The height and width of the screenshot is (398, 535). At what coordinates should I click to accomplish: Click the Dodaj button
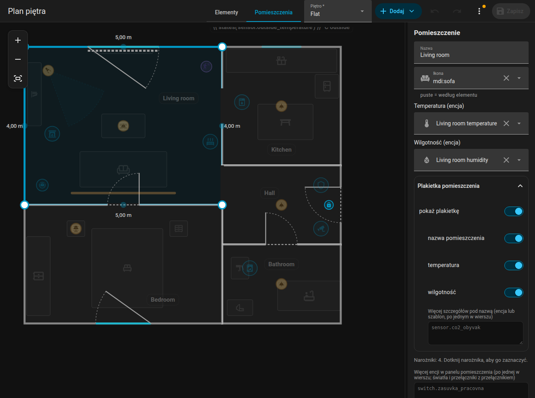(398, 11)
